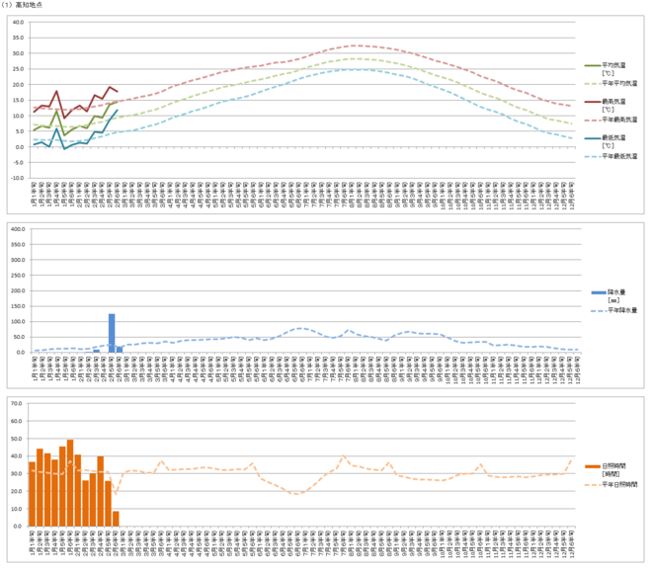
Task: Click the first orange sunshine-hours bar
Action: (x=33, y=493)
